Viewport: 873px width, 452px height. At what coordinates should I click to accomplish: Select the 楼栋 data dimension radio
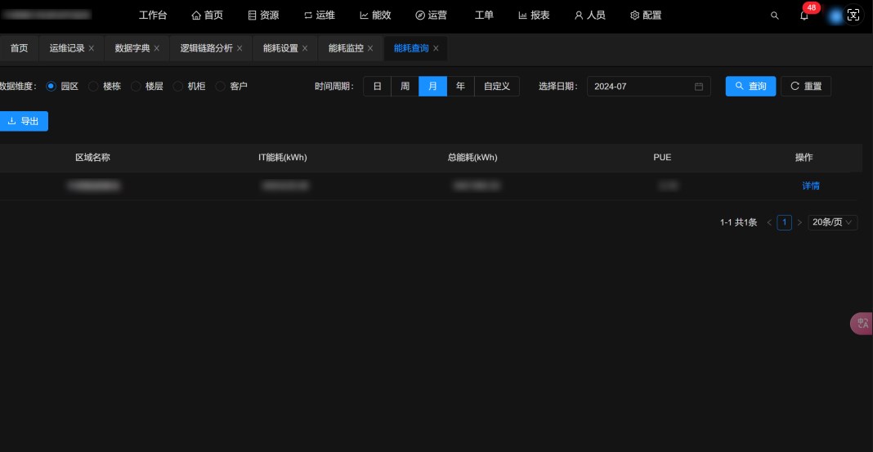pyautogui.click(x=94, y=86)
